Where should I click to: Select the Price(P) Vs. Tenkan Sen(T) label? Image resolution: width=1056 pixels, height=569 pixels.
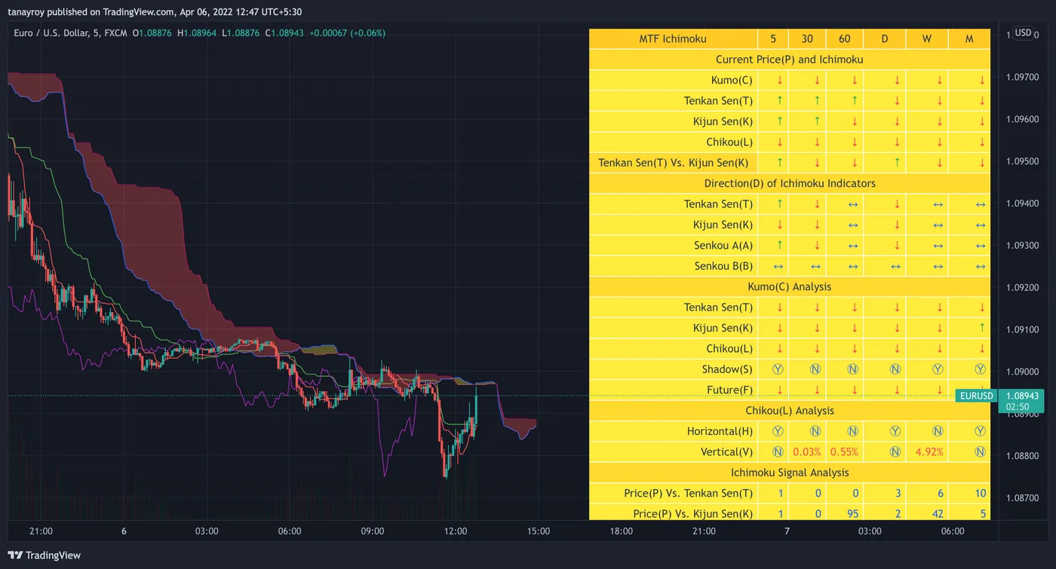689,494
